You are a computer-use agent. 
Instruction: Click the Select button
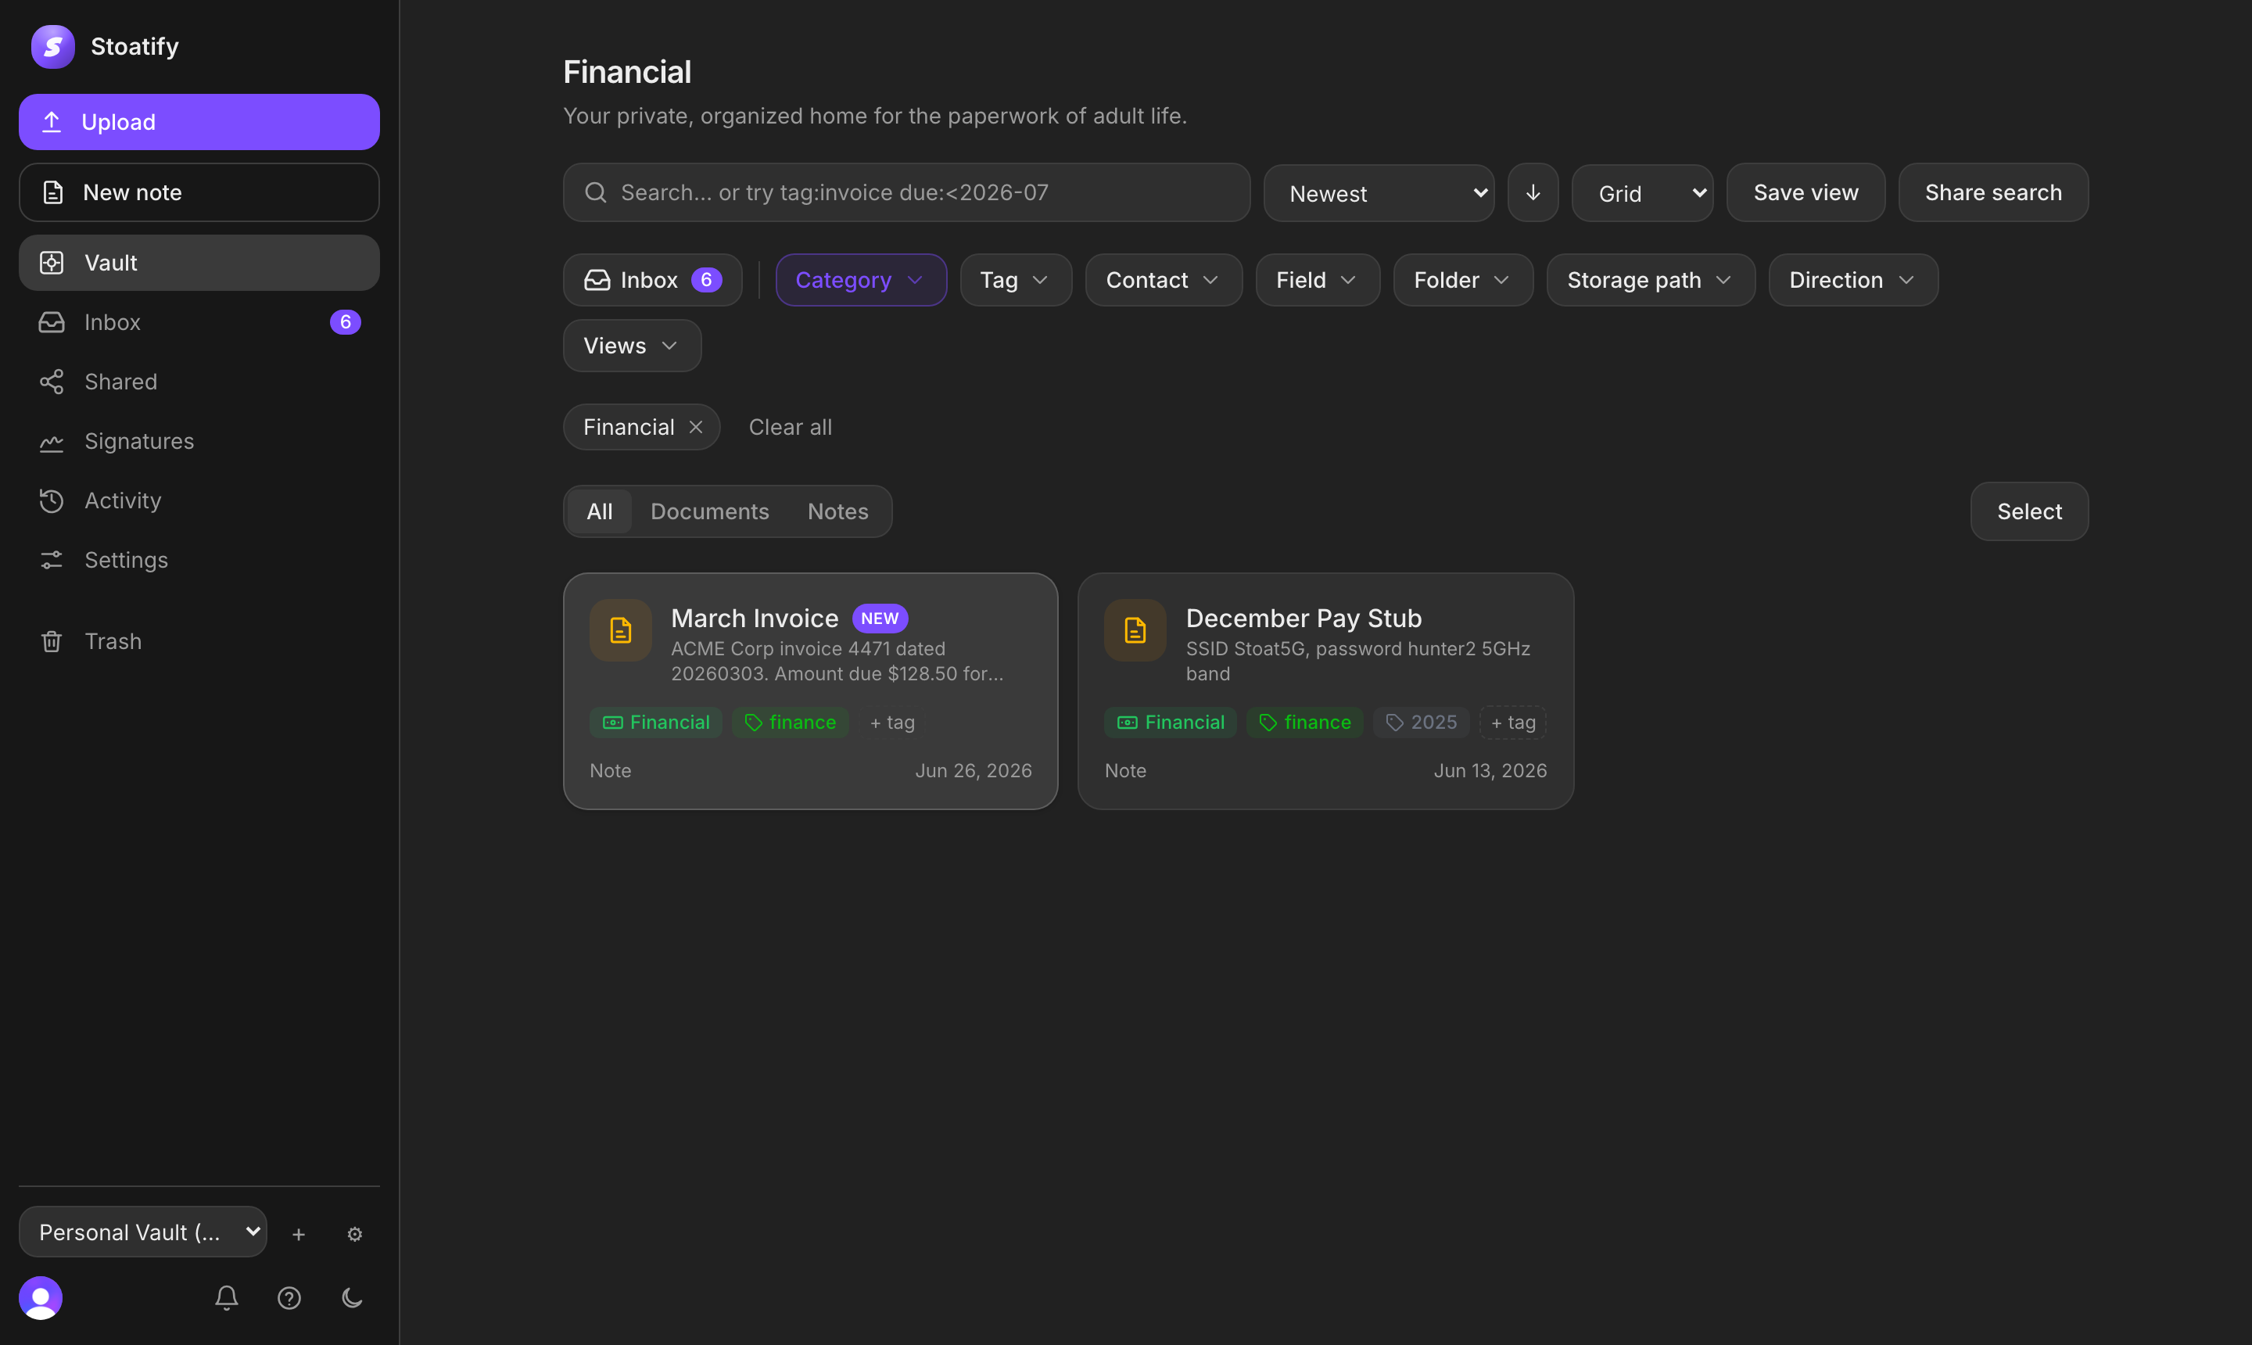pyautogui.click(x=2029, y=511)
